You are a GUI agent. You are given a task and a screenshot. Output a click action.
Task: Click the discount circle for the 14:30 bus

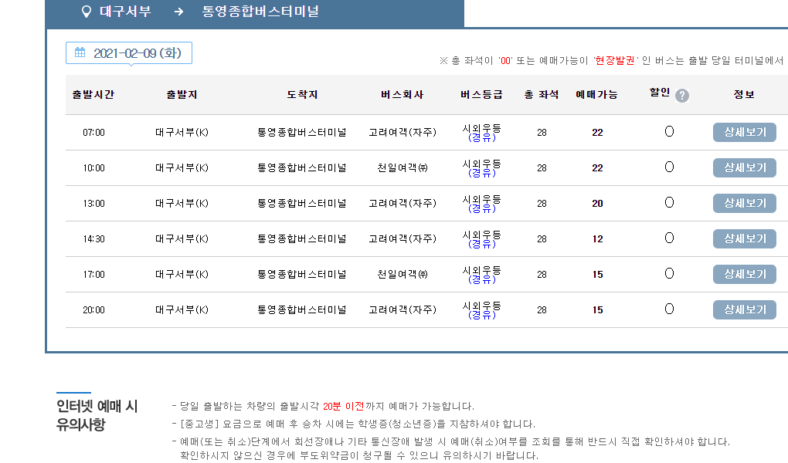669,238
